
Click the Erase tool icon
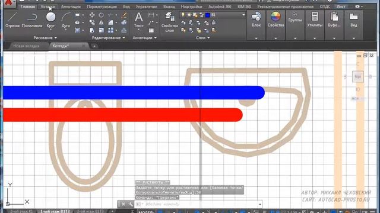point(124,15)
